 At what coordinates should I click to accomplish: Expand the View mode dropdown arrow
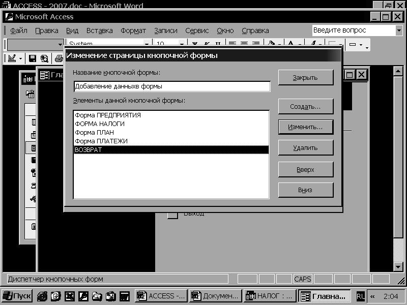click(x=20, y=58)
